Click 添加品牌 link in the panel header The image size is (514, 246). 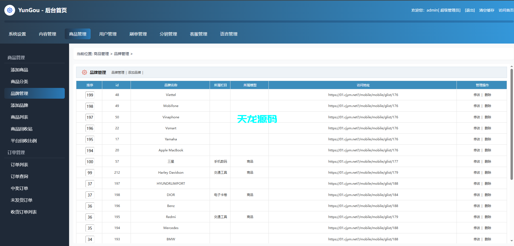(134, 72)
